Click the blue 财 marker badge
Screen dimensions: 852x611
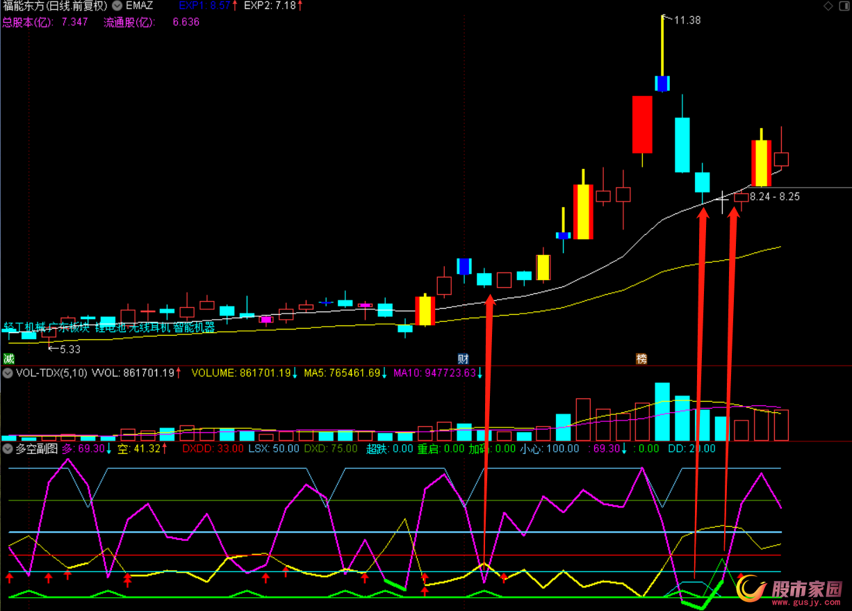463,359
